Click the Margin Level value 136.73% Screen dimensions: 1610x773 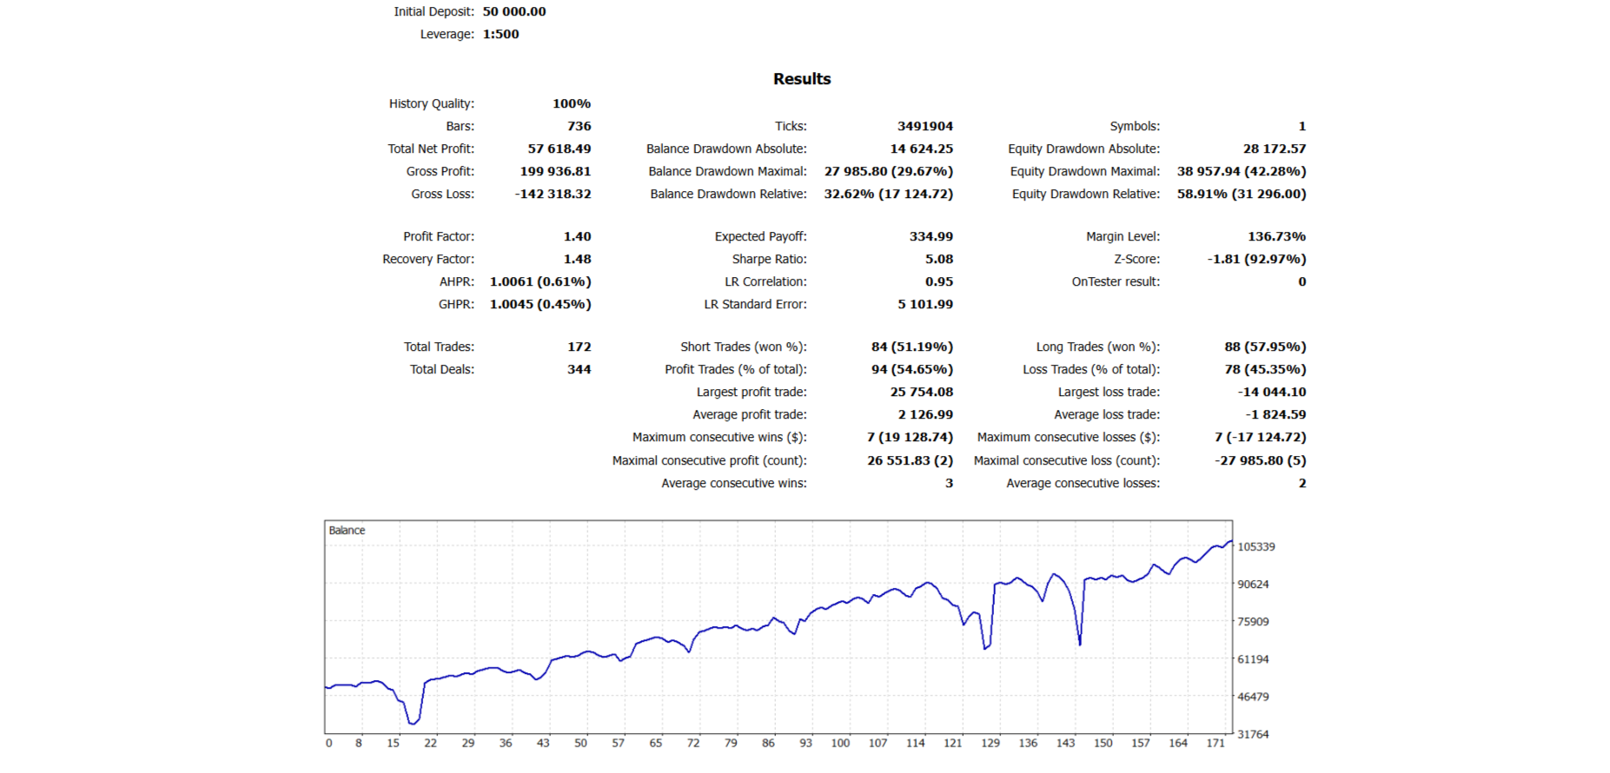pyautogui.click(x=1276, y=236)
